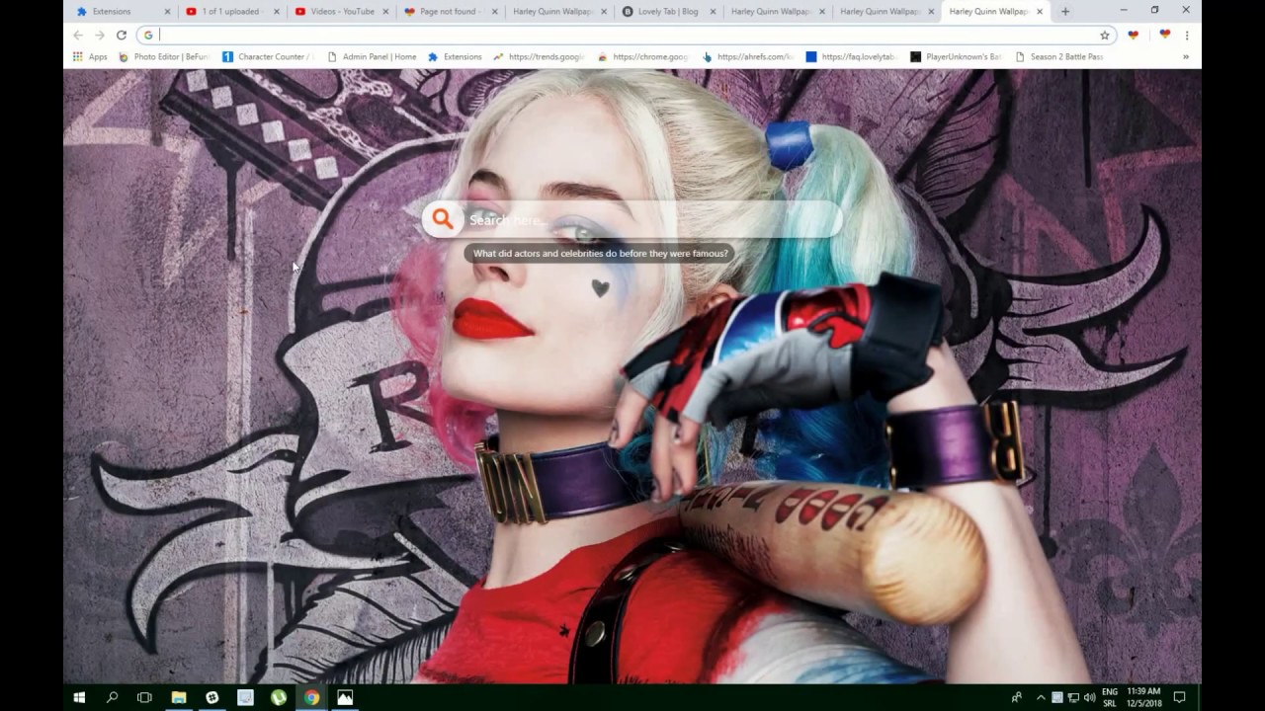The image size is (1265, 711).
Task: Click the Chrome forward arrow
Action: point(100,35)
